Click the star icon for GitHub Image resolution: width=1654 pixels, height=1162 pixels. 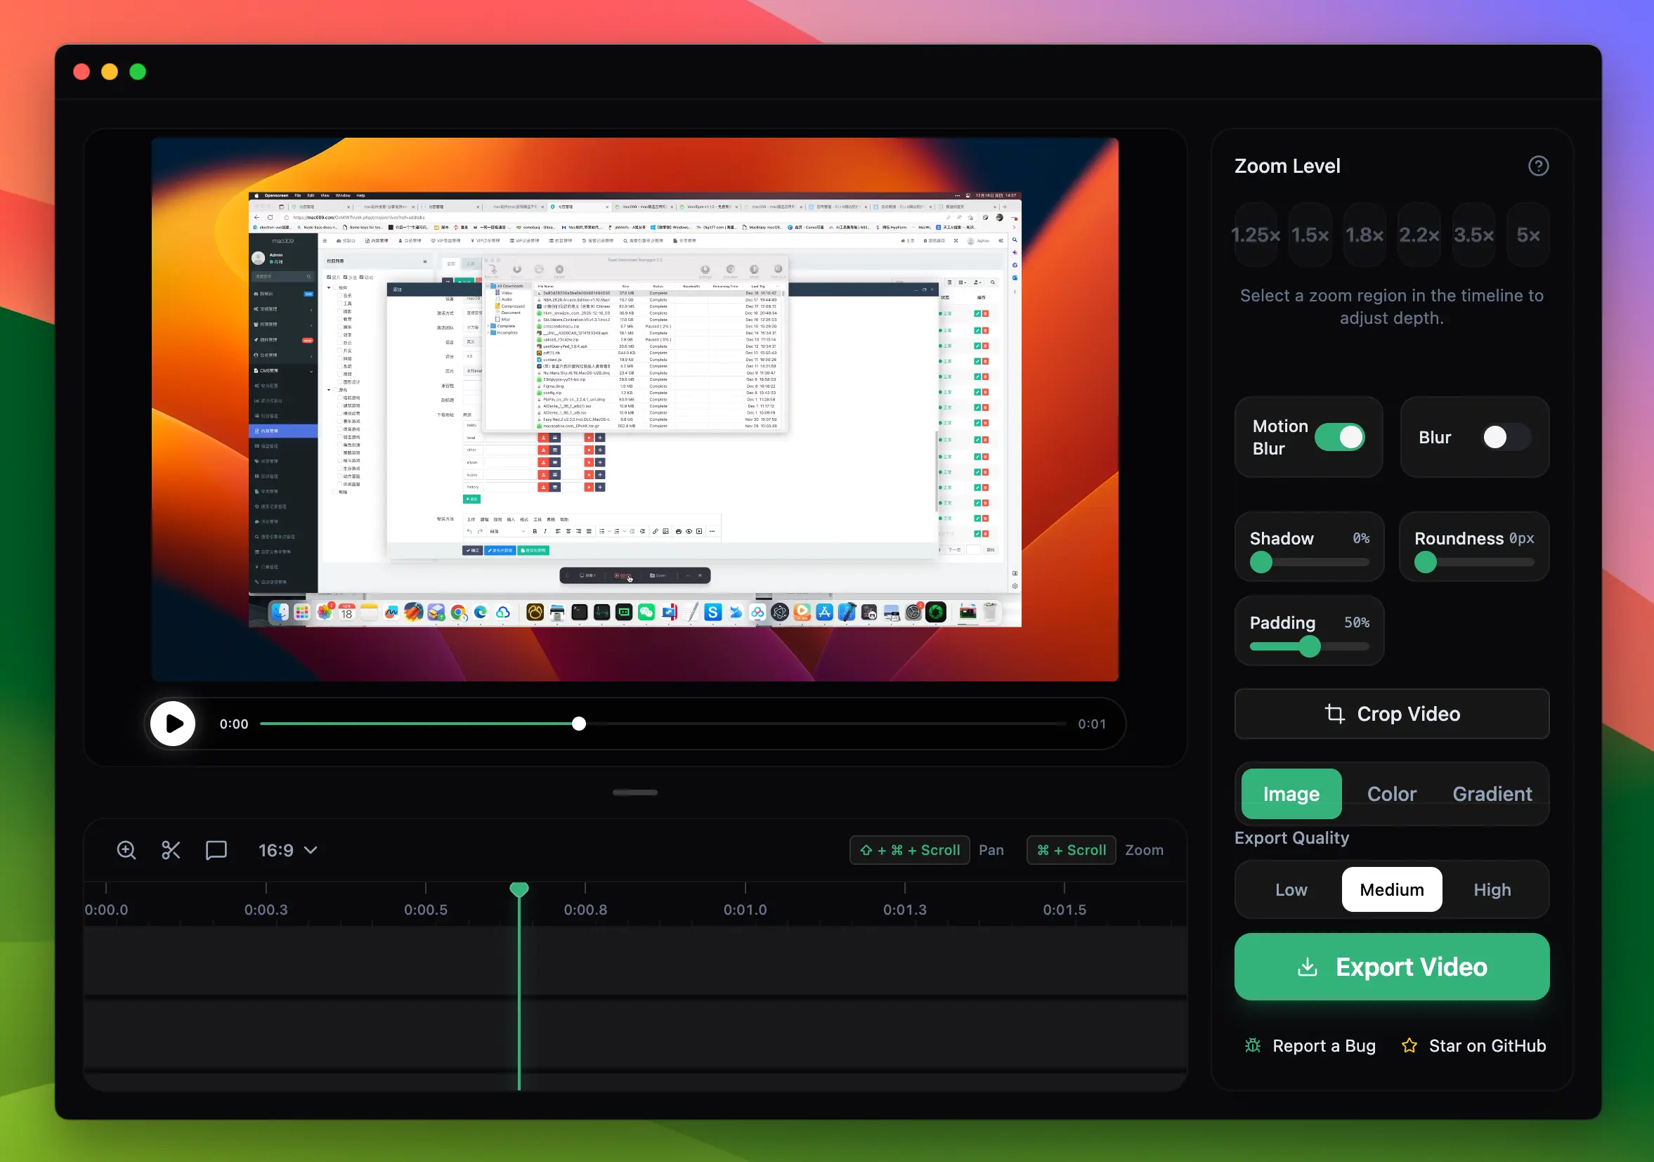[1409, 1045]
